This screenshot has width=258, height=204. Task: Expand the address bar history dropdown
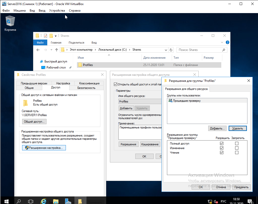(165, 50)
